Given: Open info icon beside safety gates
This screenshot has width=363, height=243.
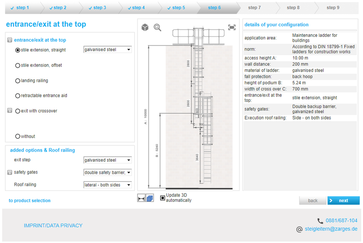Looking at the screenshot, I should coord(10,173).
